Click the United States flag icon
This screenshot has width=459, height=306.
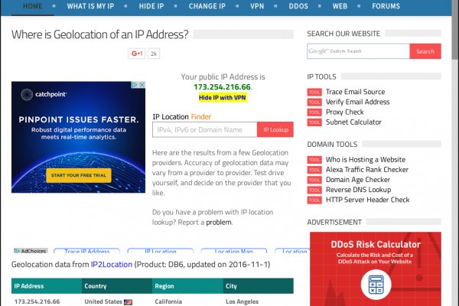(x=129, y=301)
